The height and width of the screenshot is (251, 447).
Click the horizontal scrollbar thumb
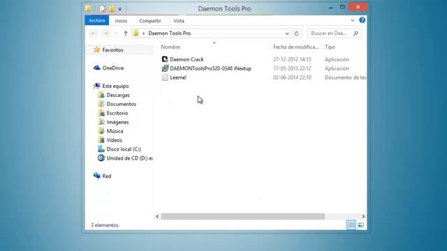pos(243,217)
